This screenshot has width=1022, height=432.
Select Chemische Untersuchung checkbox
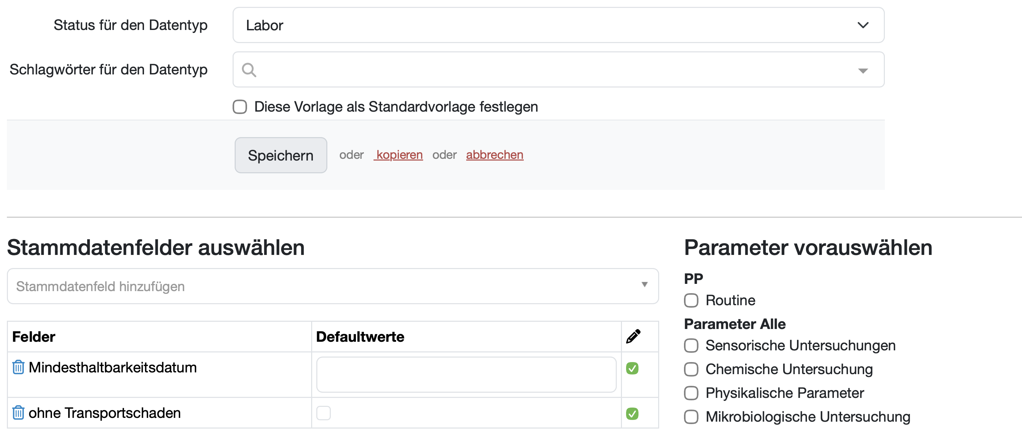point(691,369)
